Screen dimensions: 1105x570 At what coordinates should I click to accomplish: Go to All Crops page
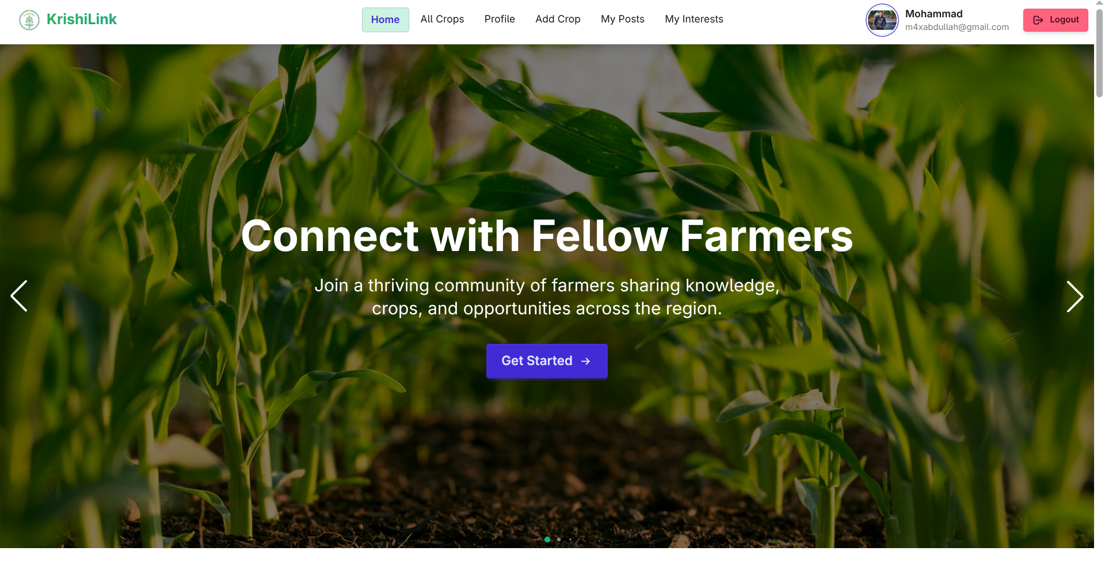point(442,20)
